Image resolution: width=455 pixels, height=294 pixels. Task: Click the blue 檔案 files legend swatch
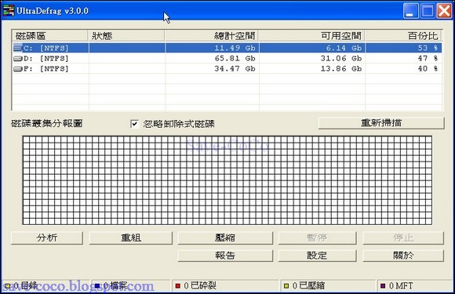coord(97,286)
